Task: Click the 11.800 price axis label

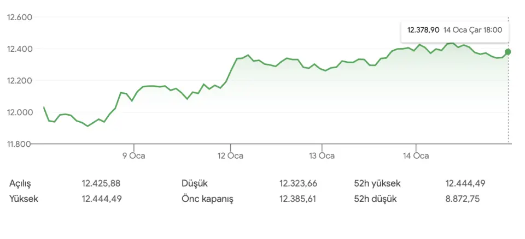Action: point(20,144)
